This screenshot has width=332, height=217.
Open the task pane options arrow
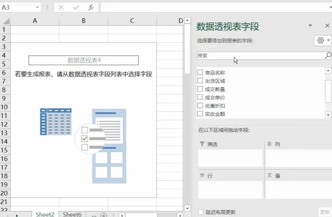point(310,26)
